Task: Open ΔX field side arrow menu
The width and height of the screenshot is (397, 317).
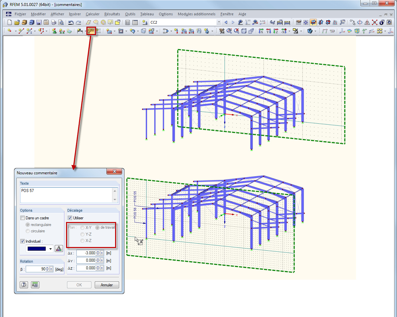Action: pos(102,253)
